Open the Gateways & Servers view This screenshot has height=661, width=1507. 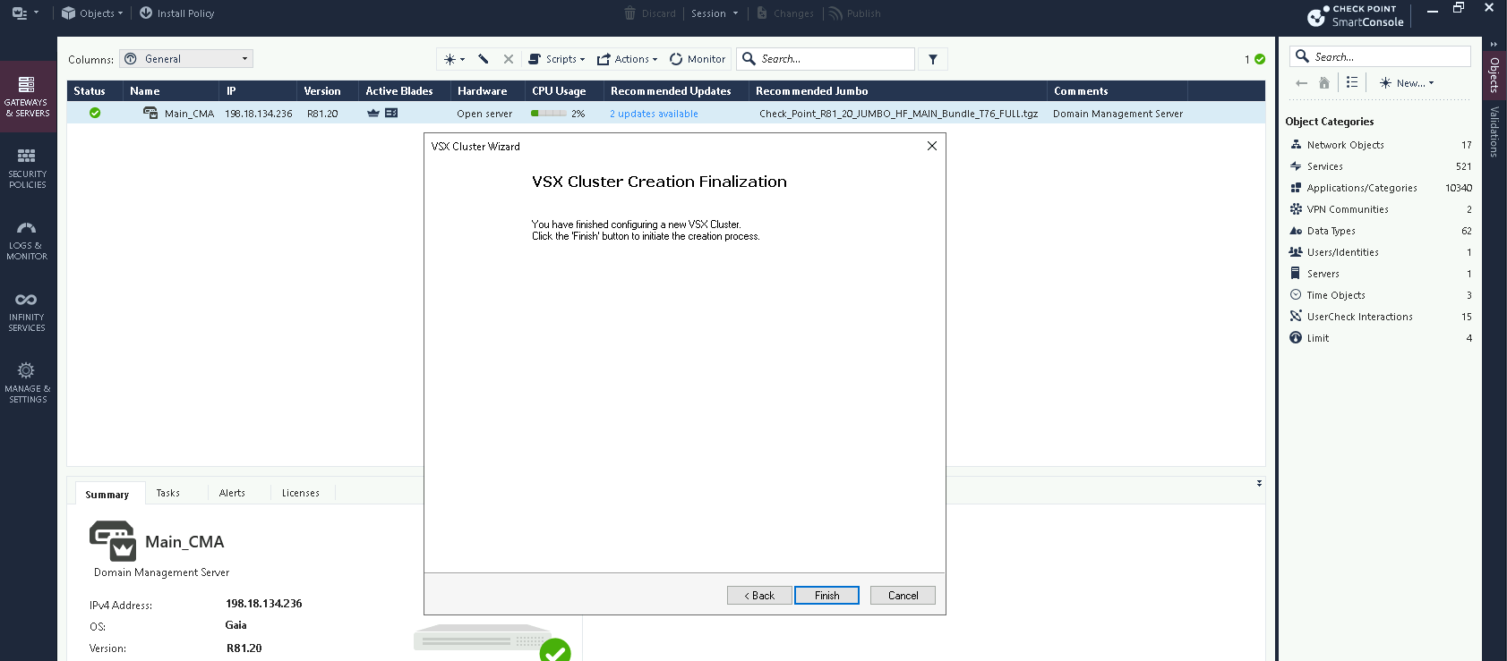(x=27, y=97)
